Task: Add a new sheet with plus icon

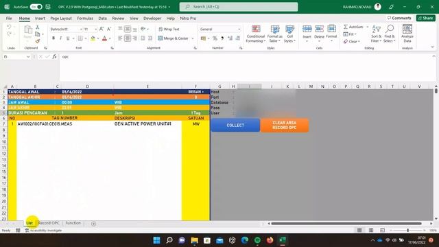Action: [x=93, y=224]
